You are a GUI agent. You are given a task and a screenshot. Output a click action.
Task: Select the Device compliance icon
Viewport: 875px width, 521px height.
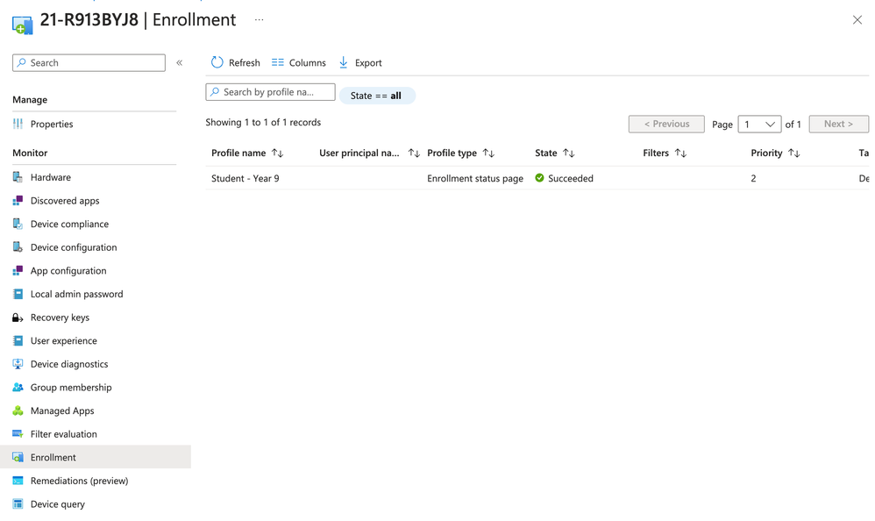coord(18,224)
